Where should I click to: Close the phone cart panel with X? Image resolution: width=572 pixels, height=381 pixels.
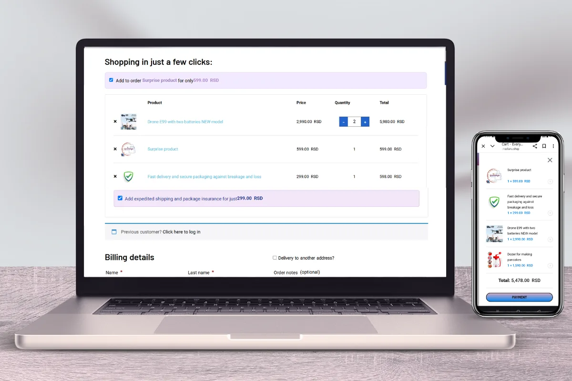pos(550,160)
